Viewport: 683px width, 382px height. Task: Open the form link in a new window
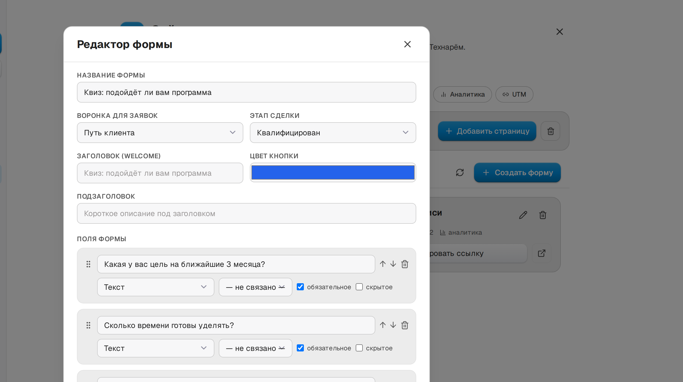pyautogui.click(x=542, y=253)
